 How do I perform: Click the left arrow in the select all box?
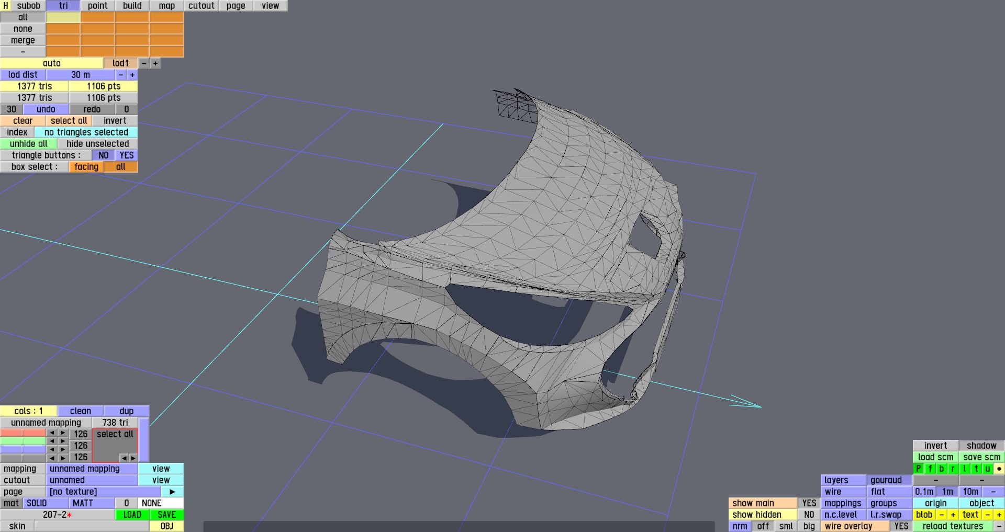coord(124,458)
